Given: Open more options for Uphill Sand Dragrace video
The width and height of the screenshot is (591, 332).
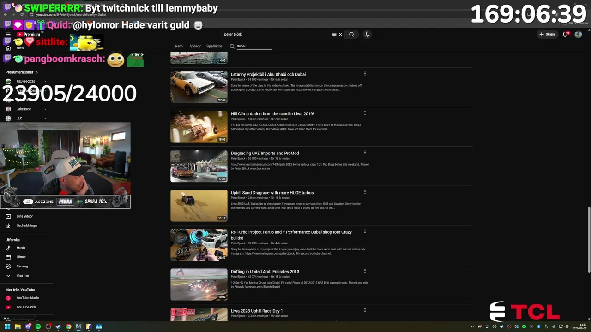Looking at the screenshot, I should pos(365,192).
